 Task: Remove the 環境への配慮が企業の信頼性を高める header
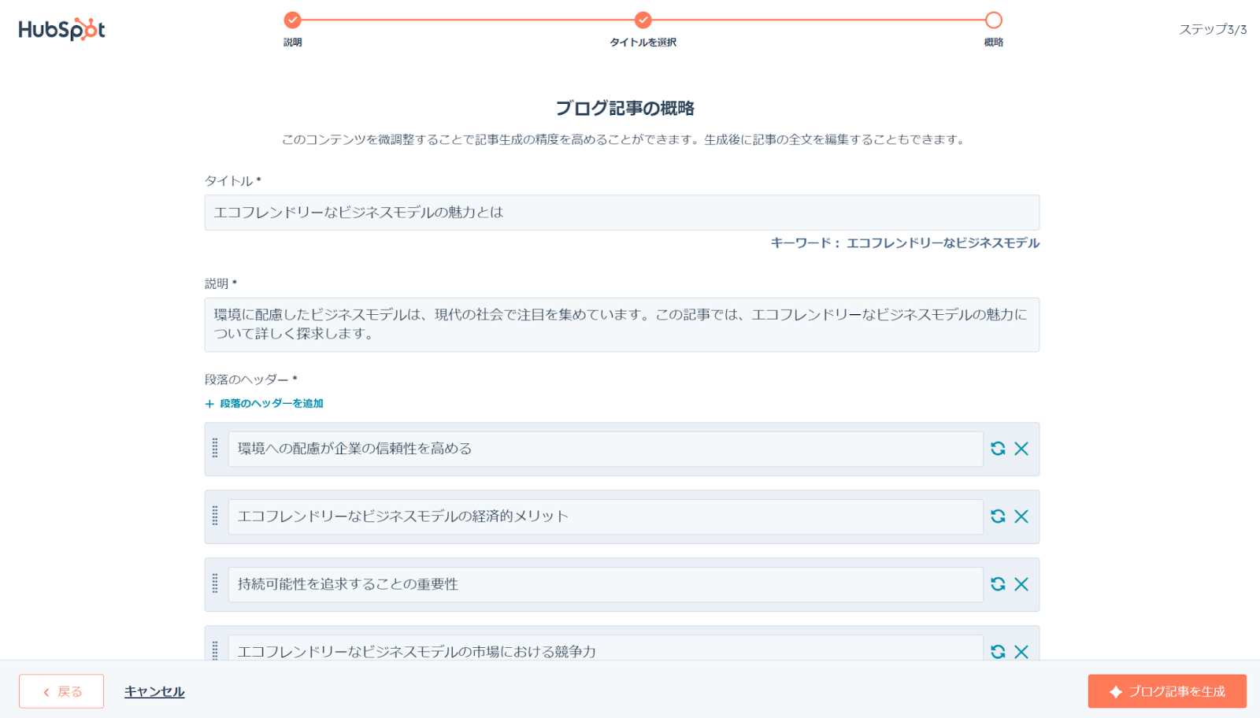coord(1021,449)
